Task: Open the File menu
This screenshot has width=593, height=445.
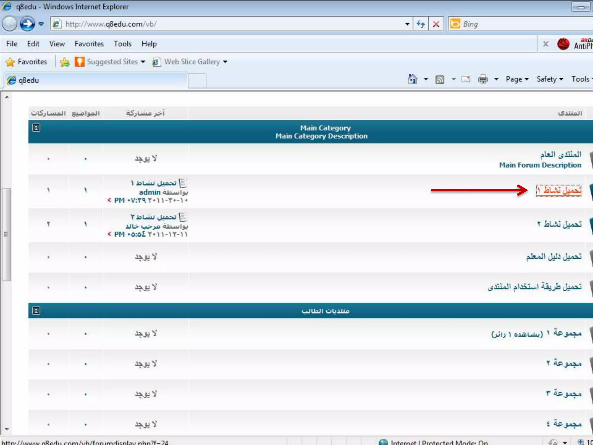Action: 12,44
